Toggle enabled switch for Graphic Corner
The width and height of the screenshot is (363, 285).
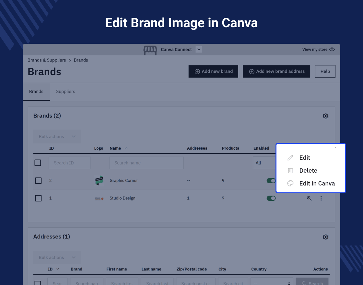(271, 181)
